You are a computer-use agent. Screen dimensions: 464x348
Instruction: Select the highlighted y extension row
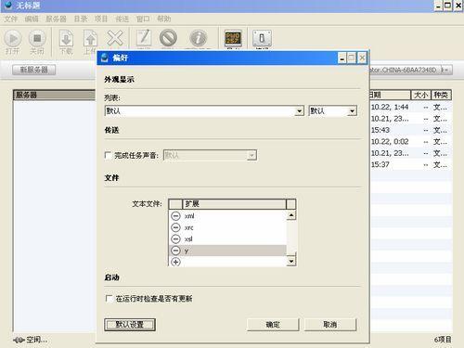click(227, 251)
